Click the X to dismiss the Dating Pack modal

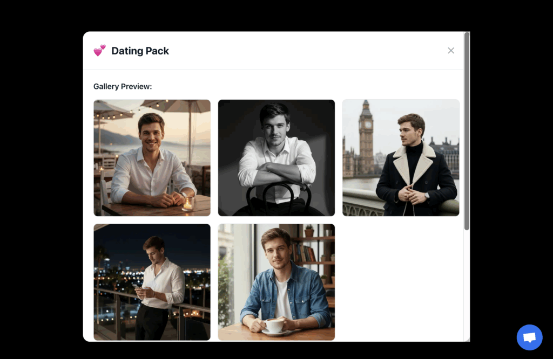(x=451, y=50)
